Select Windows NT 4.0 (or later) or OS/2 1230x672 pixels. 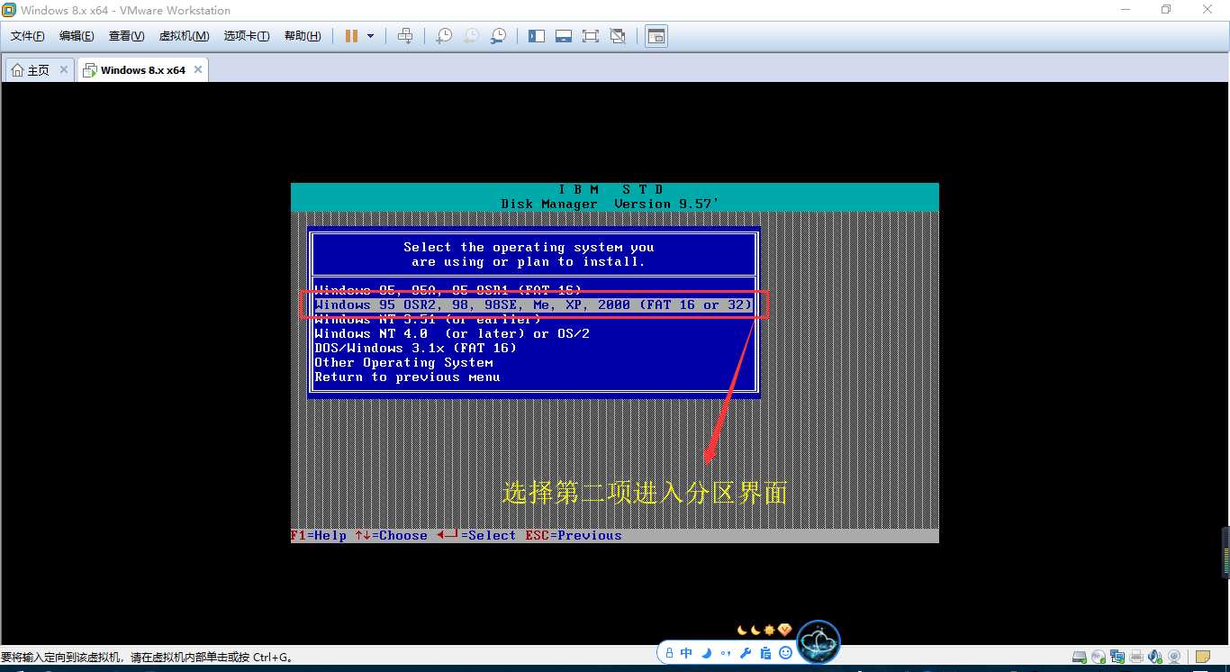451,333
